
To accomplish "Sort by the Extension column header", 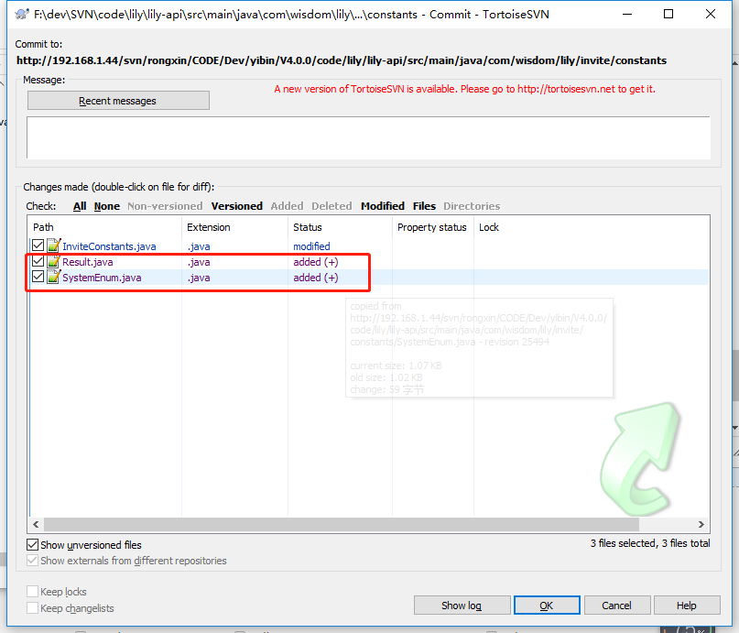I will click(x=234, y=227).
